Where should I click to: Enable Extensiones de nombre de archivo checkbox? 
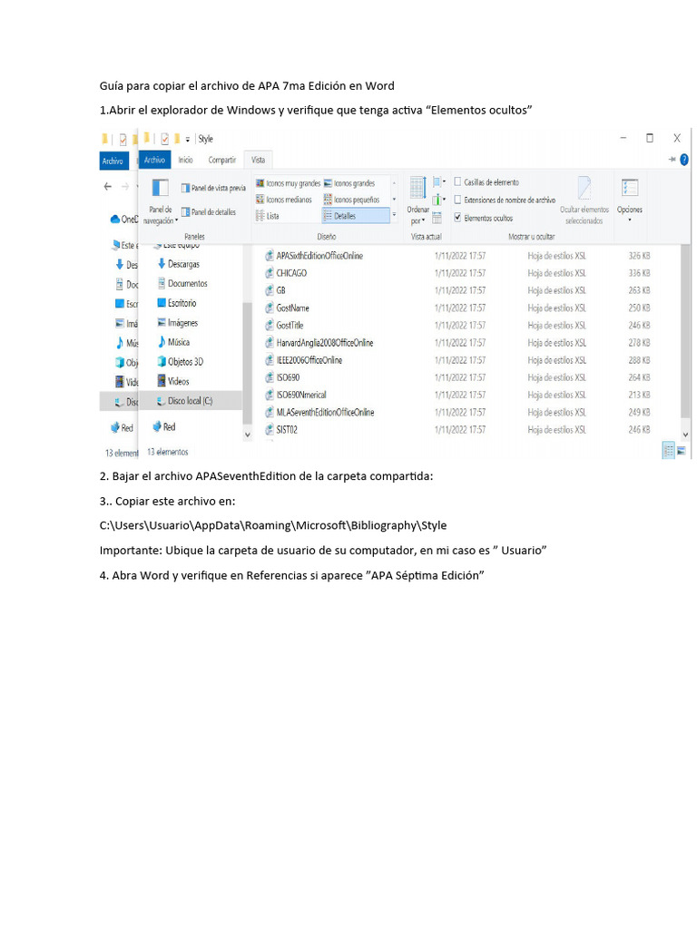click(457, 200)
